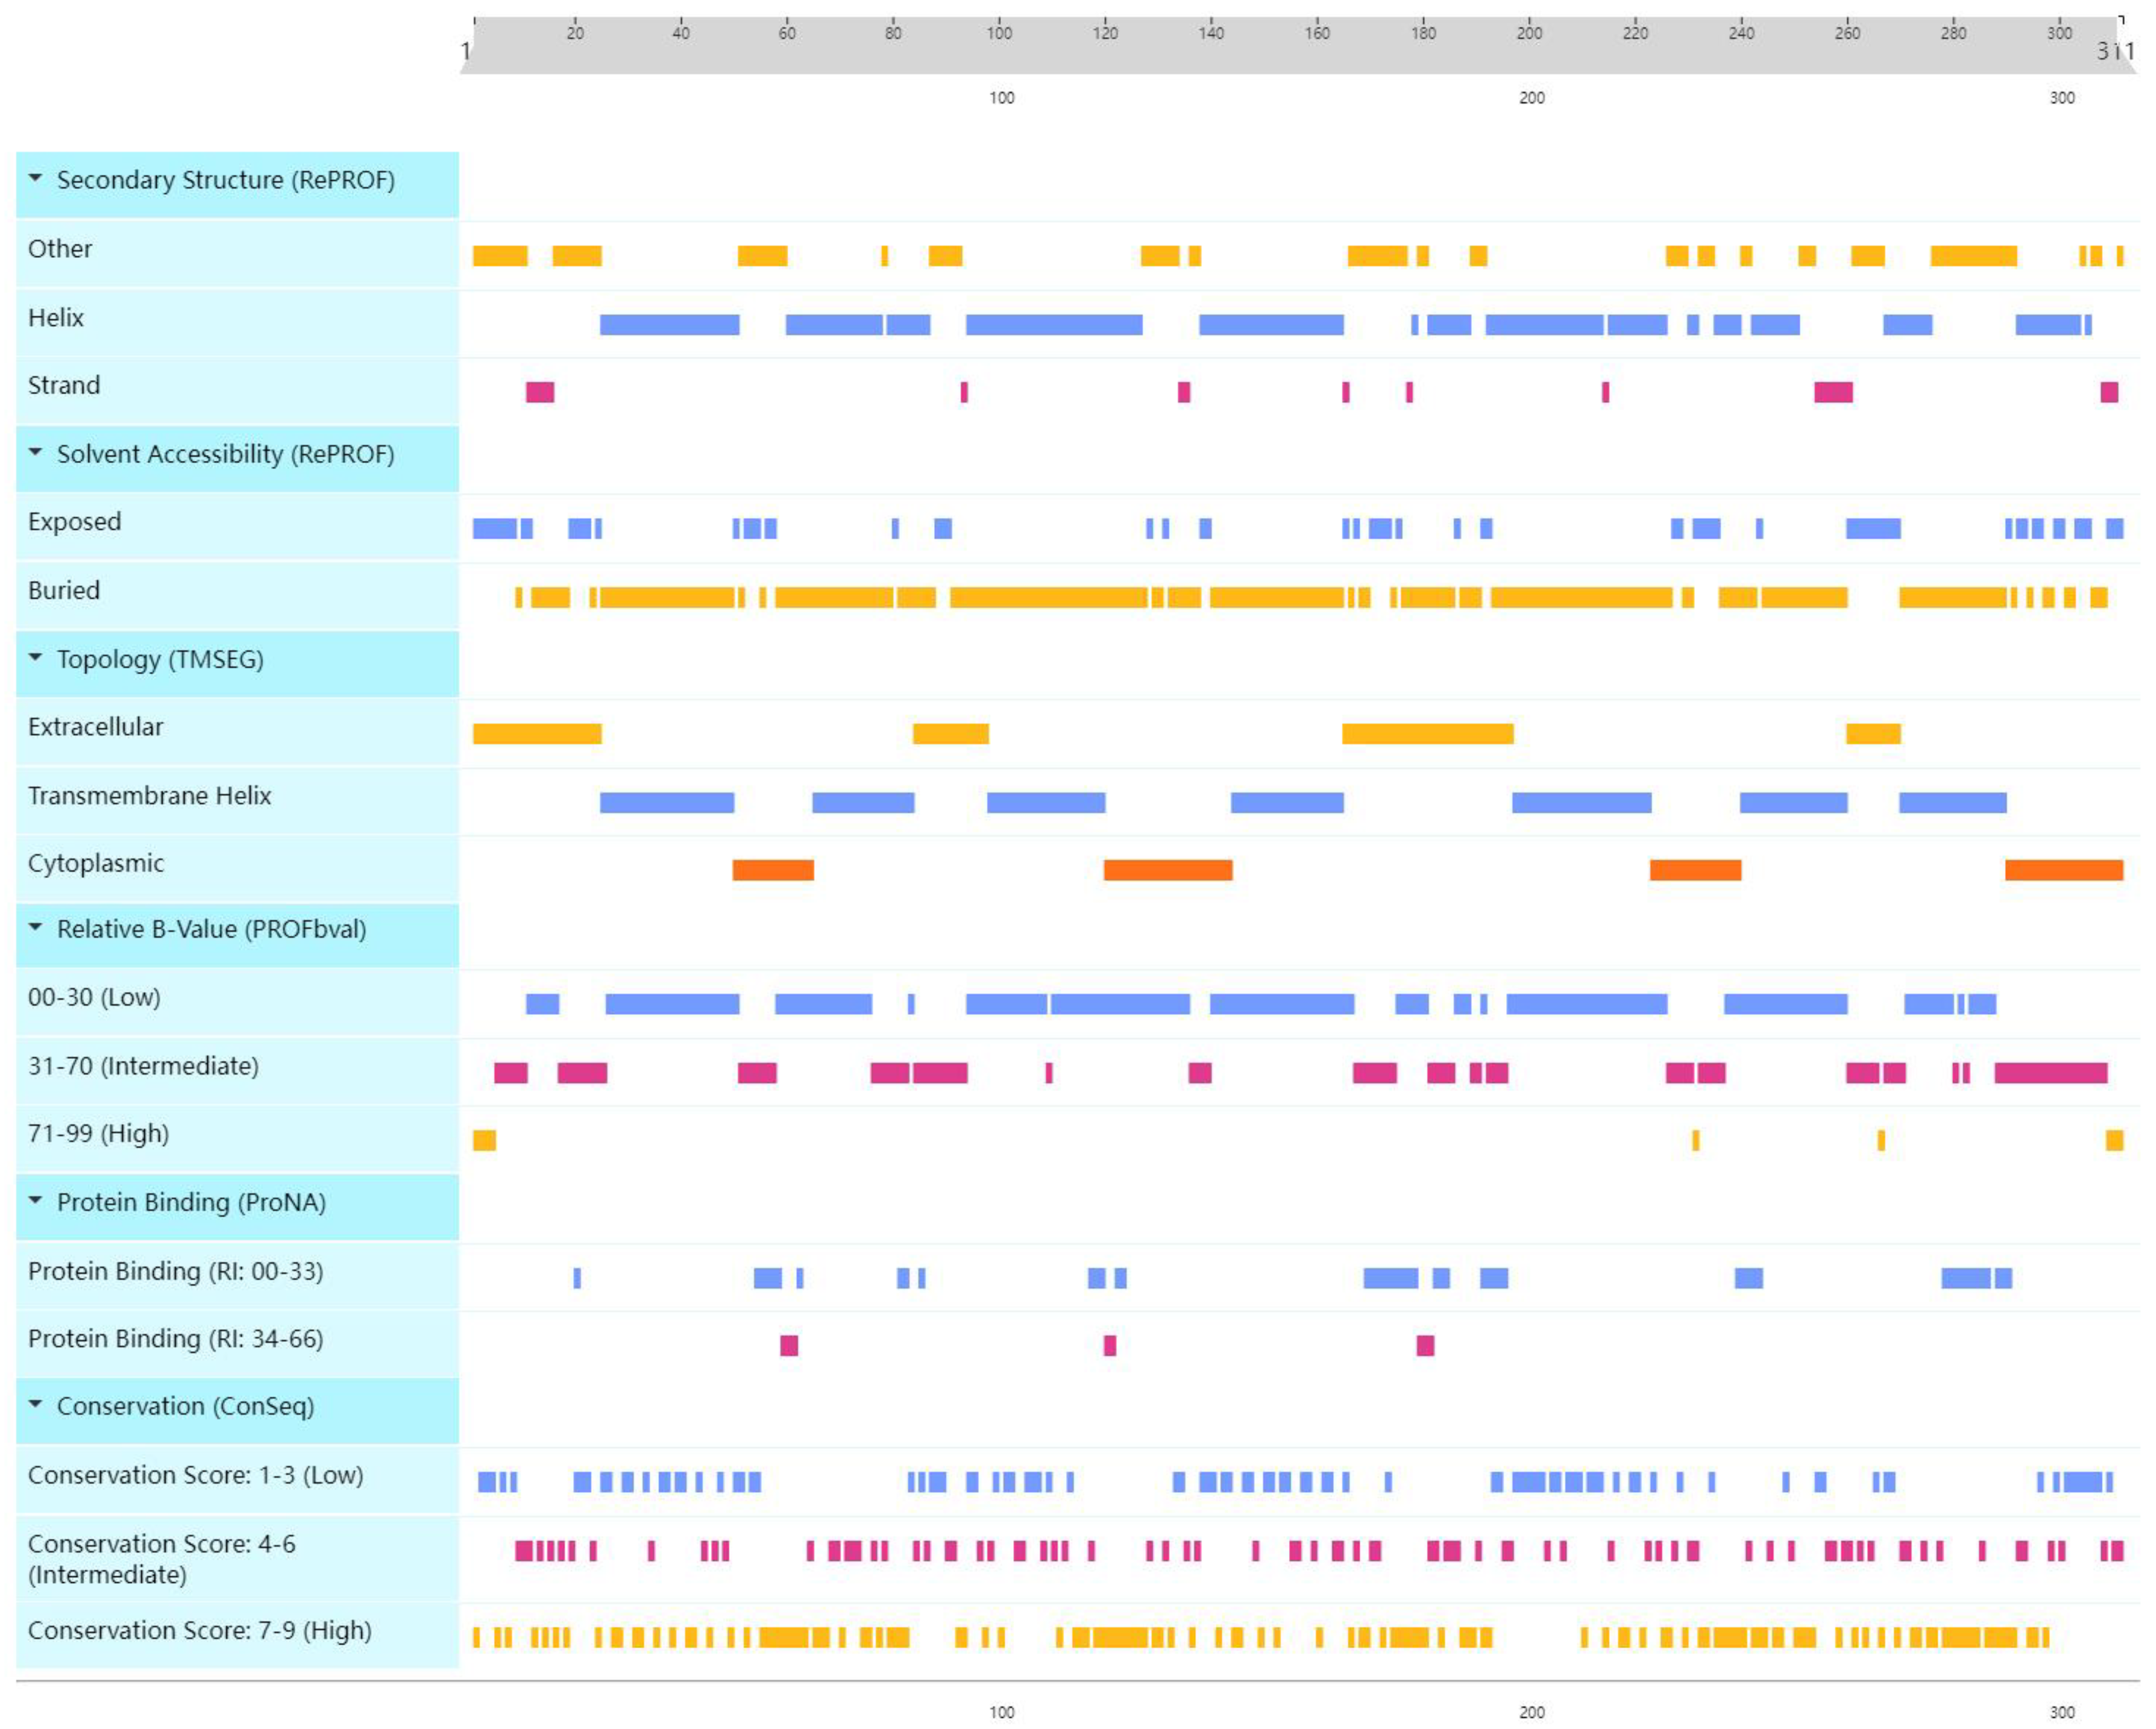This screenshot has height=1729, width=2156.
Task: Click the first orange Cytoplasmic segment
Action: 772,870
